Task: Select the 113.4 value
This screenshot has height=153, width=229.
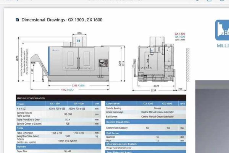Action: (68, 120)
